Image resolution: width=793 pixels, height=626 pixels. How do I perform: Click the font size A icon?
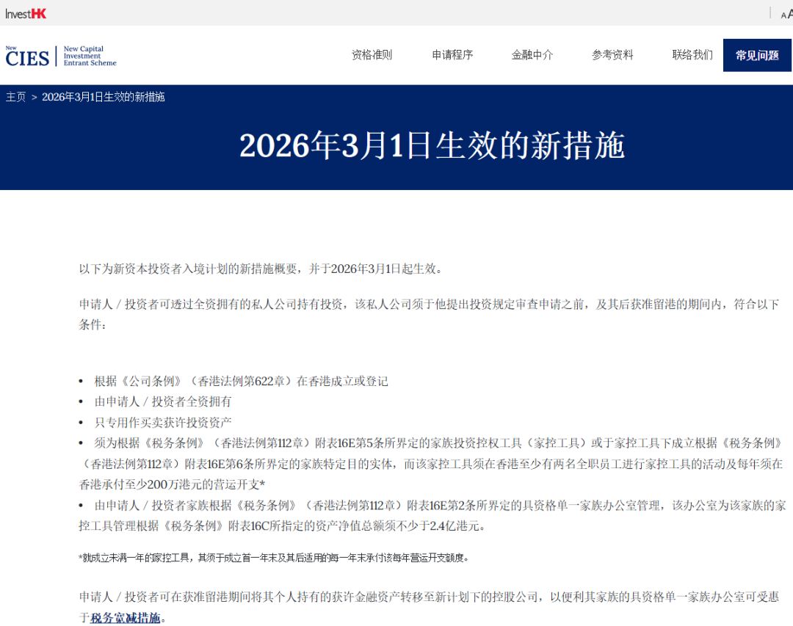[786, 14]
